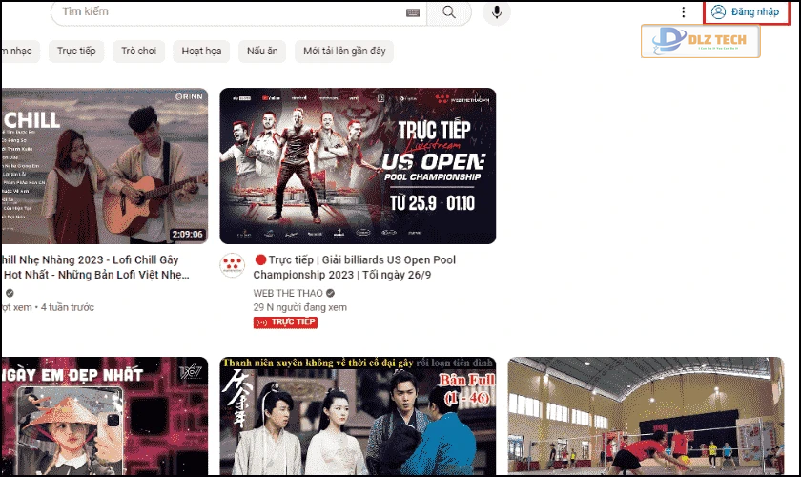Screen dimensions: 801x477
Task: Open the Lofi Chill Nhẹ Nhàng 2023 title
Action: pyautogui.click(x=95, y=267)
